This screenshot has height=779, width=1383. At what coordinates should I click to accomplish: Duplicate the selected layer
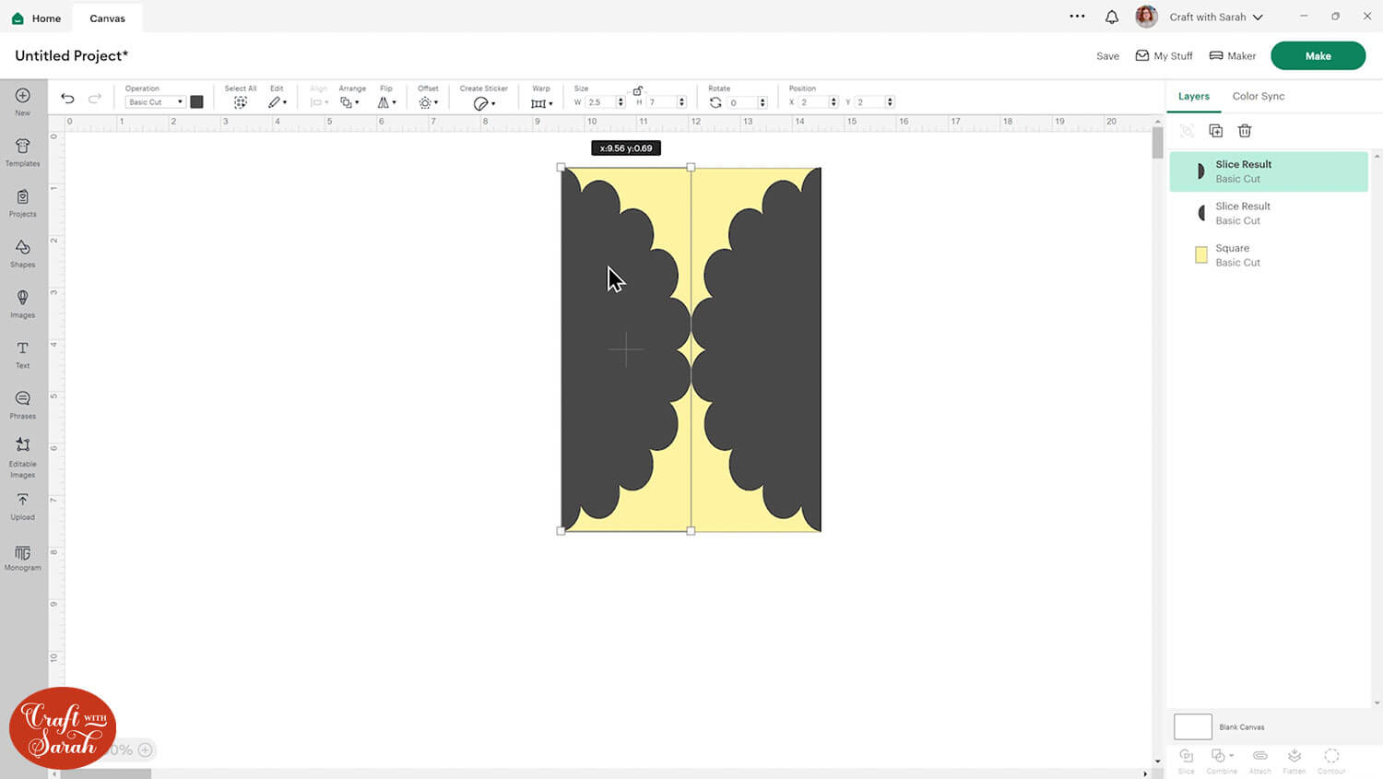point(1215,131)
